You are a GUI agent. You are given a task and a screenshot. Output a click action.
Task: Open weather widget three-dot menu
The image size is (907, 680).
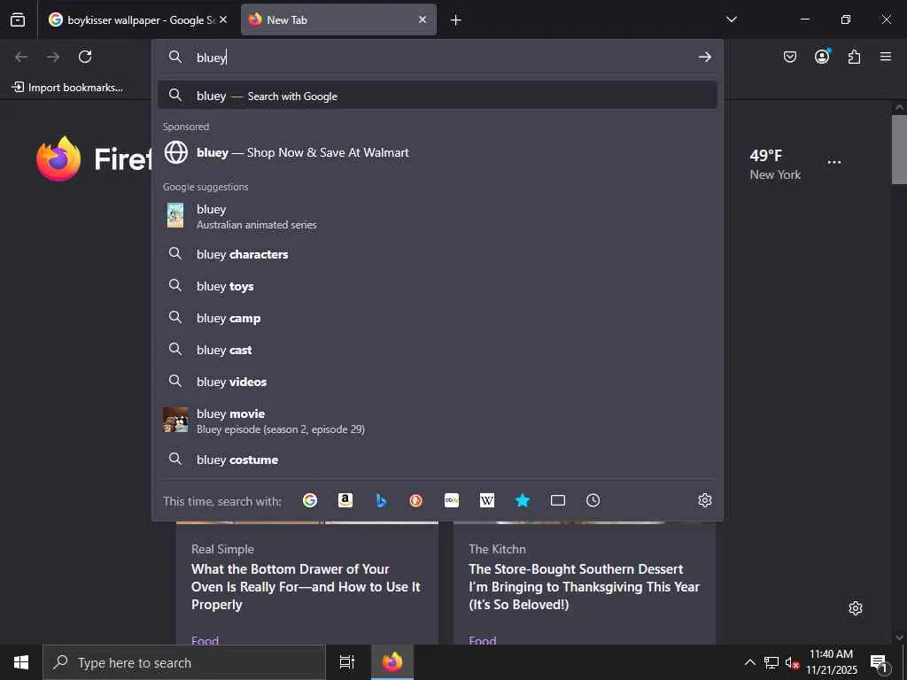(x=834, y=162)
